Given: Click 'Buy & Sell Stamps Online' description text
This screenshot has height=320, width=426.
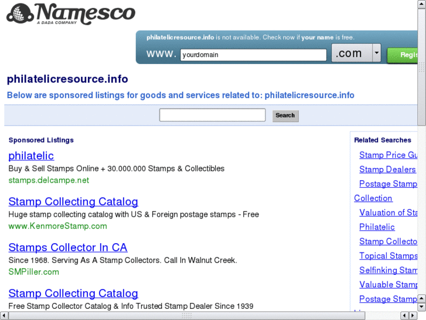Looking at the screenshot, I should (116, 169).
